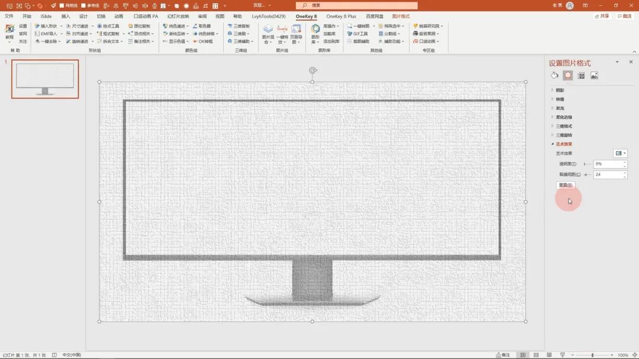Switch to the 口袋动画 PA tab
639x359 pixels.
click(x=146, y=17)
